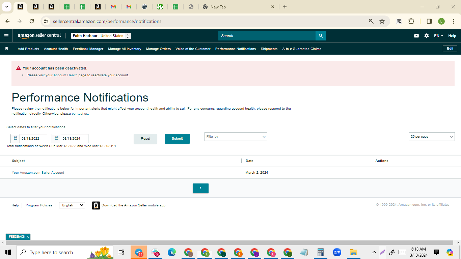Image resolution: width=461 pixels, height=259 pixels.
Task: Switch marketplace via Faith Harbour United States selector
Action: click(x=101, y=36)
